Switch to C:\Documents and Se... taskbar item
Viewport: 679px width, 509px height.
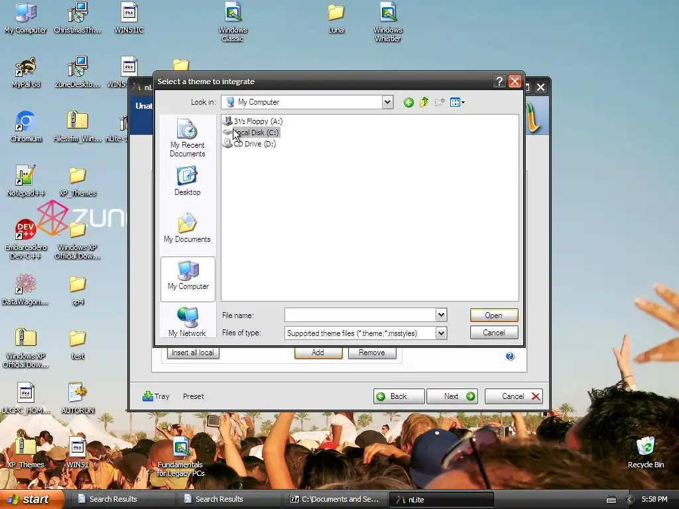coord(336,499)
